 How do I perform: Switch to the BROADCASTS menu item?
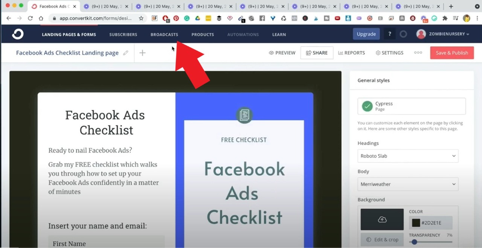pos(164,34)
